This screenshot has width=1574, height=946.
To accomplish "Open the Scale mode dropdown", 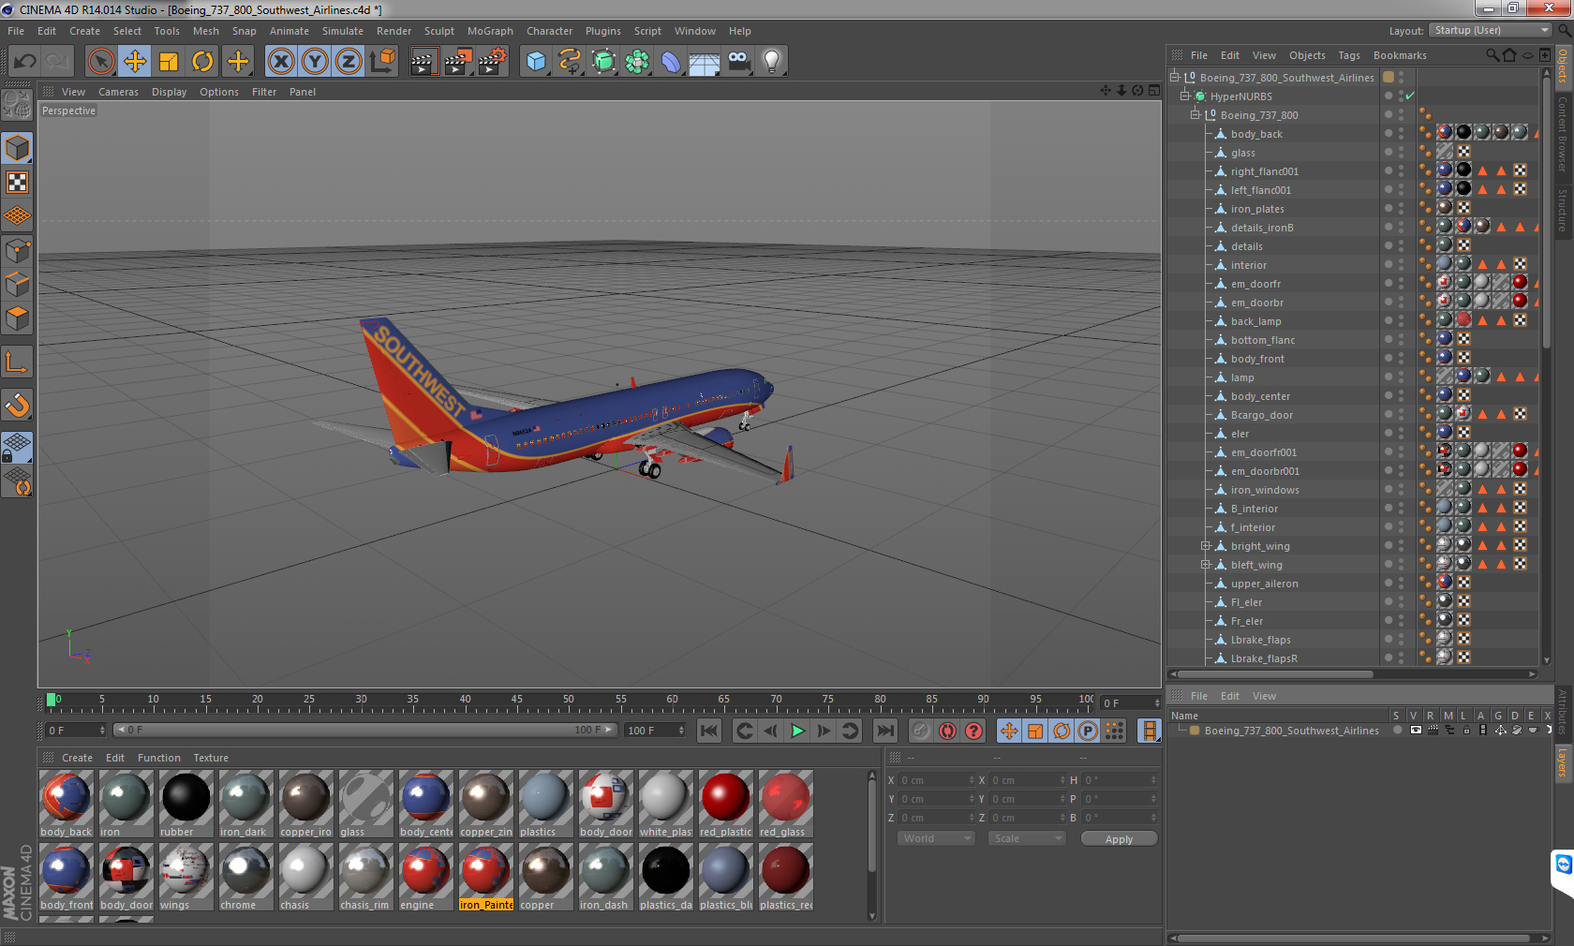I will coord(1027,838).
